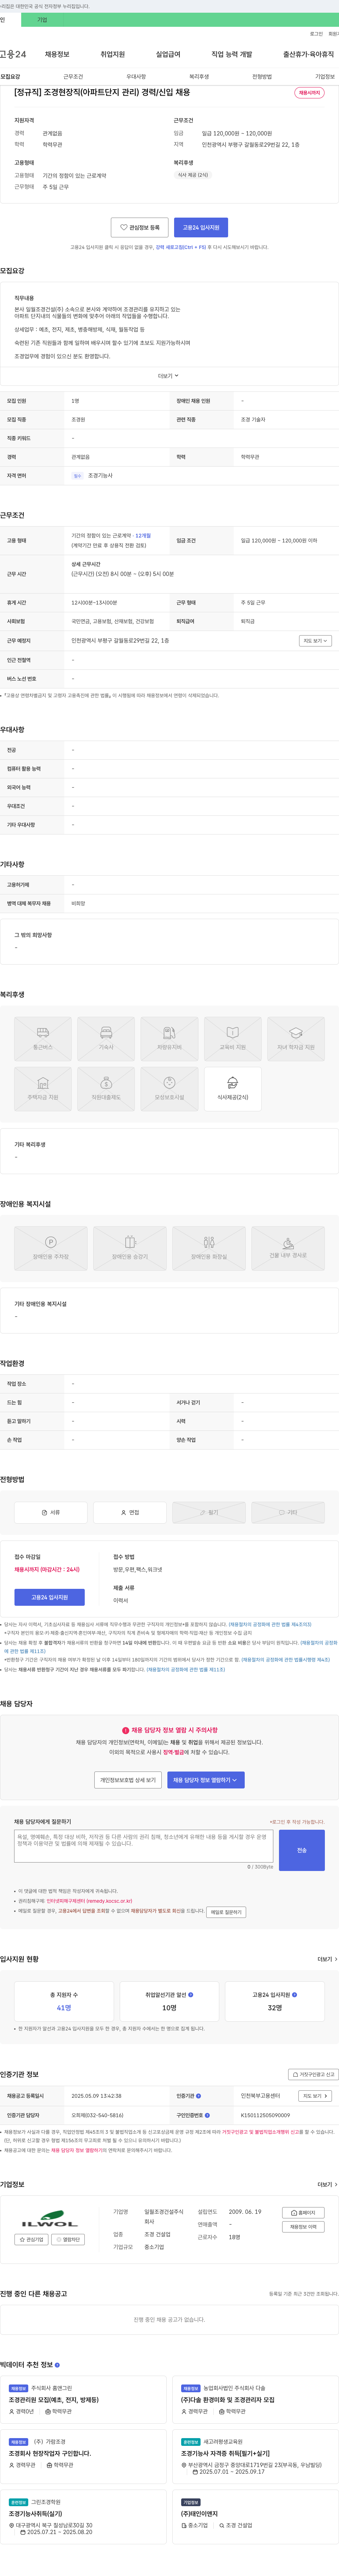Click the 차량유지비 benefit icon
Viewport: 339px width, 2576px height.
pyautogui.click(x=169, y=1039)
